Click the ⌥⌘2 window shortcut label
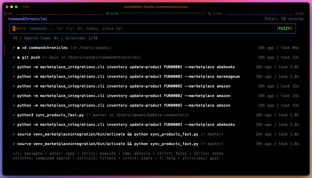The width and height of the screenshot is (312, 178). (26, 7)
